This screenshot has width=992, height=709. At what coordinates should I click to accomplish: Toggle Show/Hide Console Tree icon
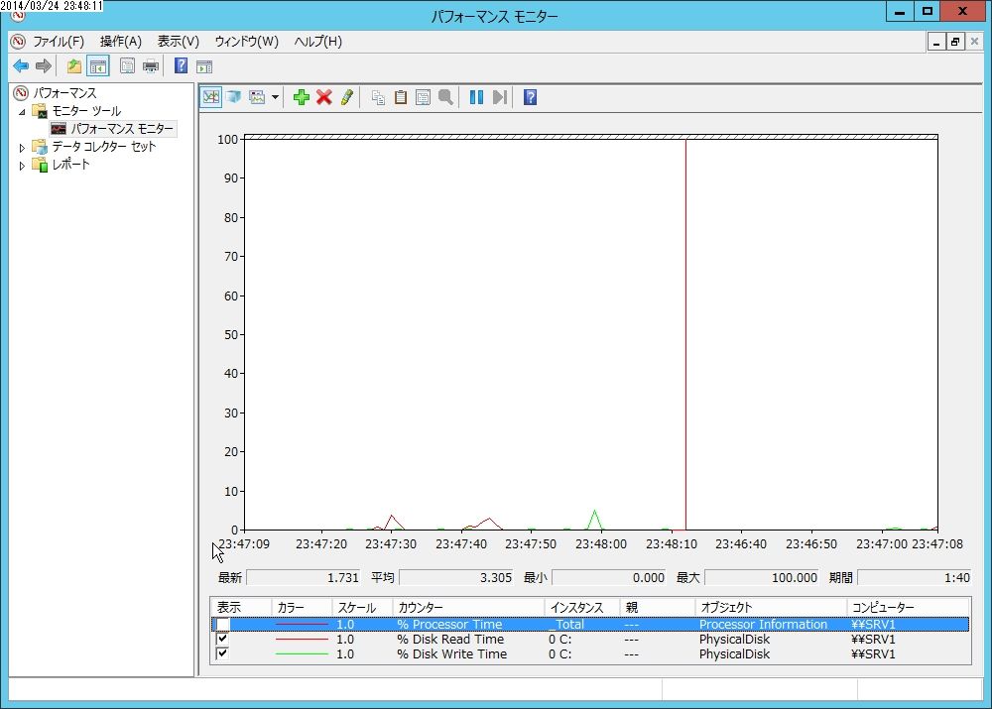point(98,65)
